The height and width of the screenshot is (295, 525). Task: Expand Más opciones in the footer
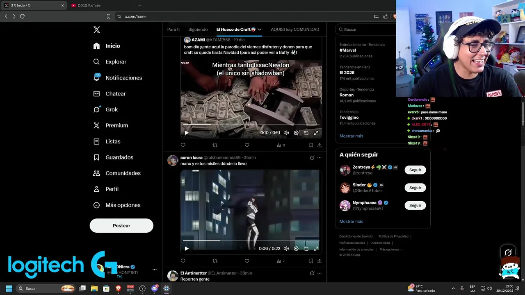coord(391,250)
